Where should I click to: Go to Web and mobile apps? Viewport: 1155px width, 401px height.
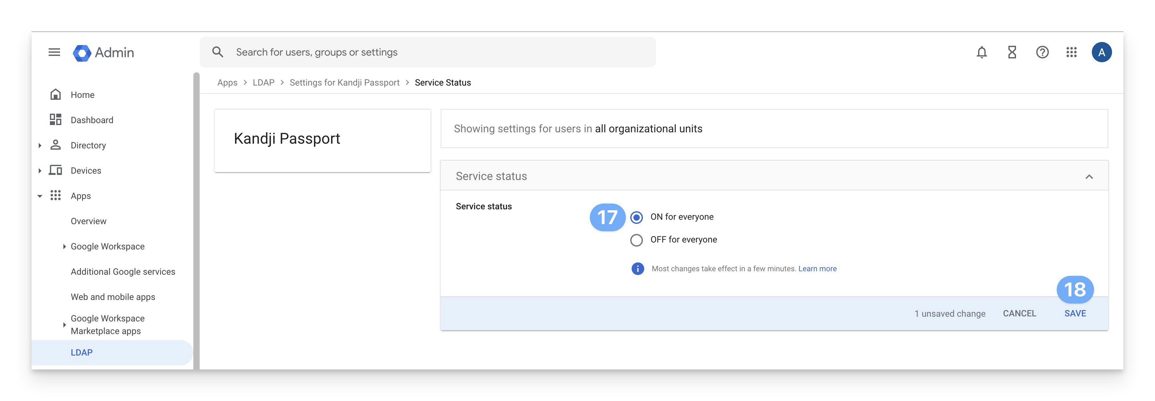pos(113,297)
